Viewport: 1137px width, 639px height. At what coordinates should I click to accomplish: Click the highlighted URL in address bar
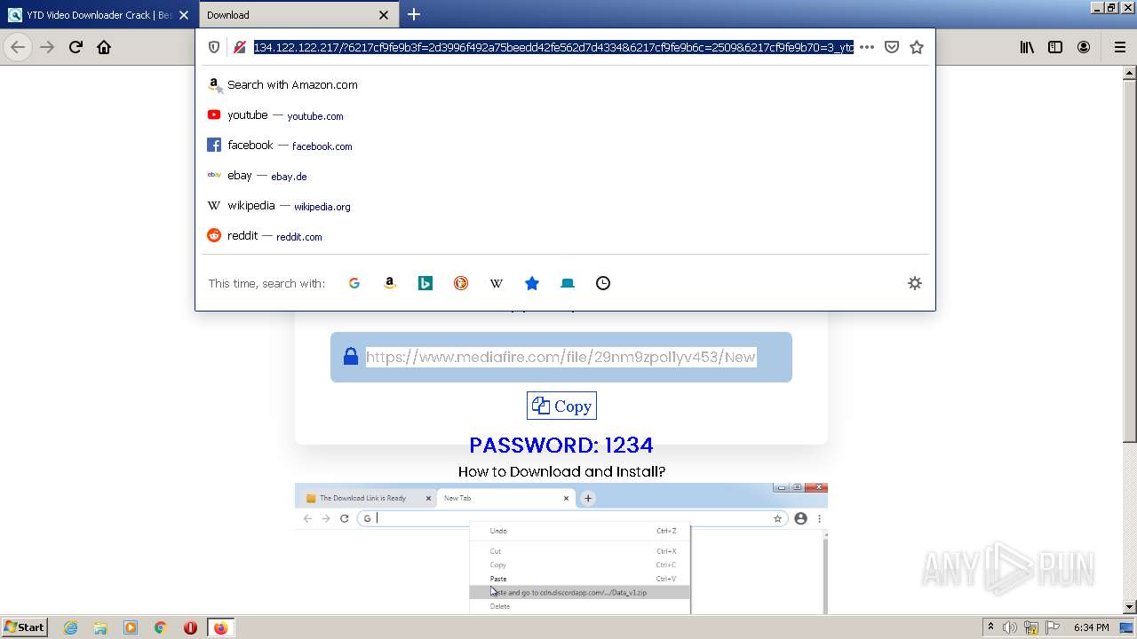pyautogui.click(x=553, y=47)
